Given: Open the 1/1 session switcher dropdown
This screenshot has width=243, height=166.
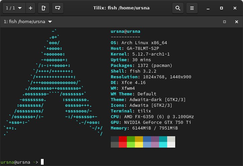Looking at the screenshot, I should [14, 8].
